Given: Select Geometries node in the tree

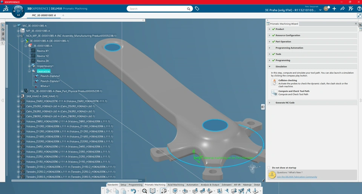Looking at the screenshot, I should coord(44,71).
